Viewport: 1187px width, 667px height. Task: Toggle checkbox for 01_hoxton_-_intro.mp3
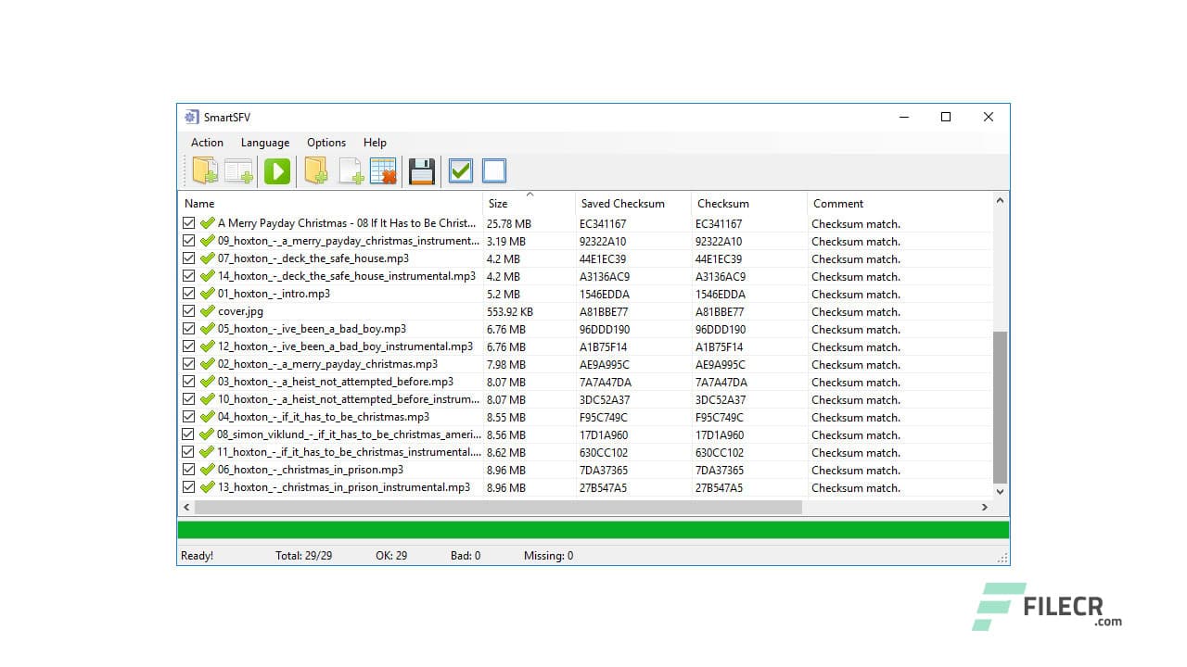(x=188, y=294)
